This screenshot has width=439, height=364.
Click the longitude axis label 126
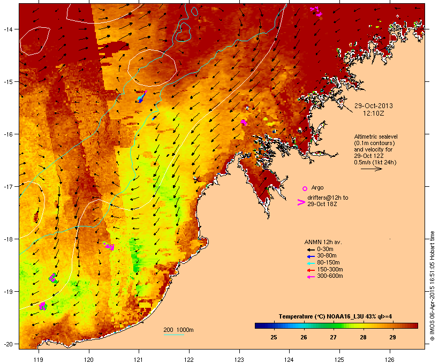(389, 360)
